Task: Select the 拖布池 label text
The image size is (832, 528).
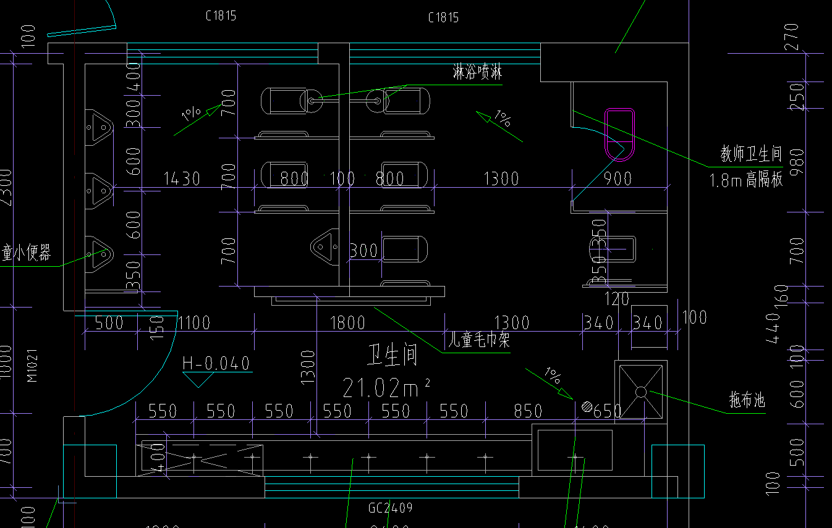Action: click(747, 400)
